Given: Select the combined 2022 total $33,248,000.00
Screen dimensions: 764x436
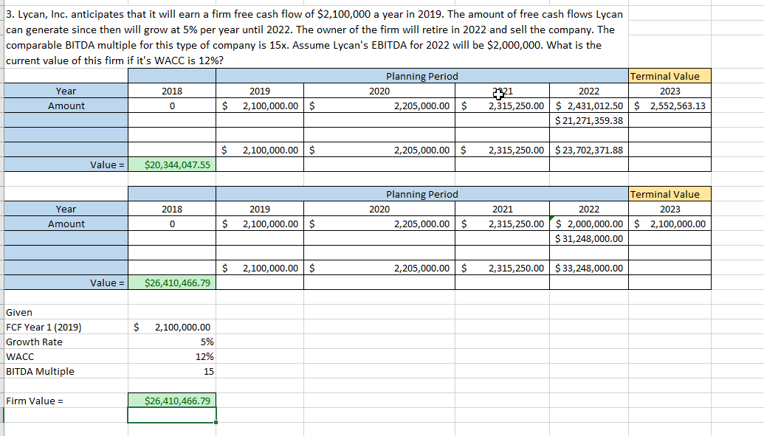Looking at the screenshot, I should click(591, 268).
